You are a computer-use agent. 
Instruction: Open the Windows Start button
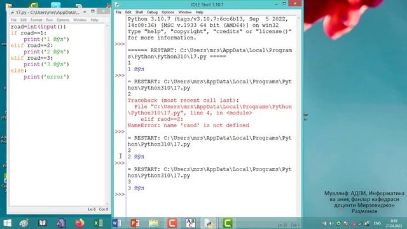(x=7, y=223)
